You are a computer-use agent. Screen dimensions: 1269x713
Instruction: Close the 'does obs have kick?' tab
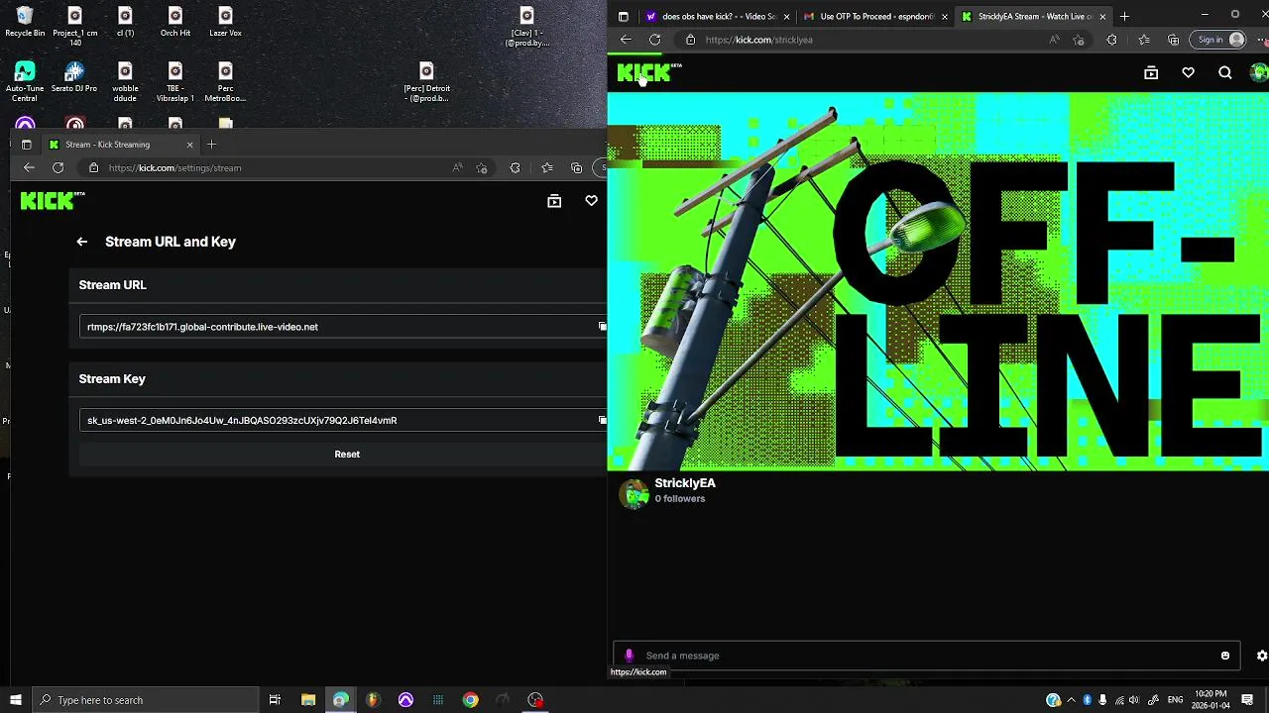pos(787,17)
